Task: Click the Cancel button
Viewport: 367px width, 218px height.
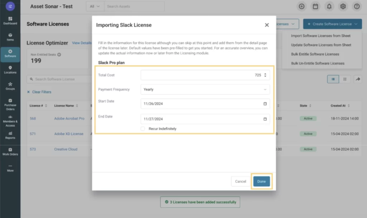Action: [240, 181]
